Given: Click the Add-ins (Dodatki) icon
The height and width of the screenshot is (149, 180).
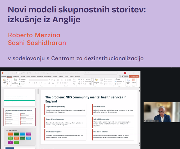Looking at the screenshot, I should pos(134,80).
